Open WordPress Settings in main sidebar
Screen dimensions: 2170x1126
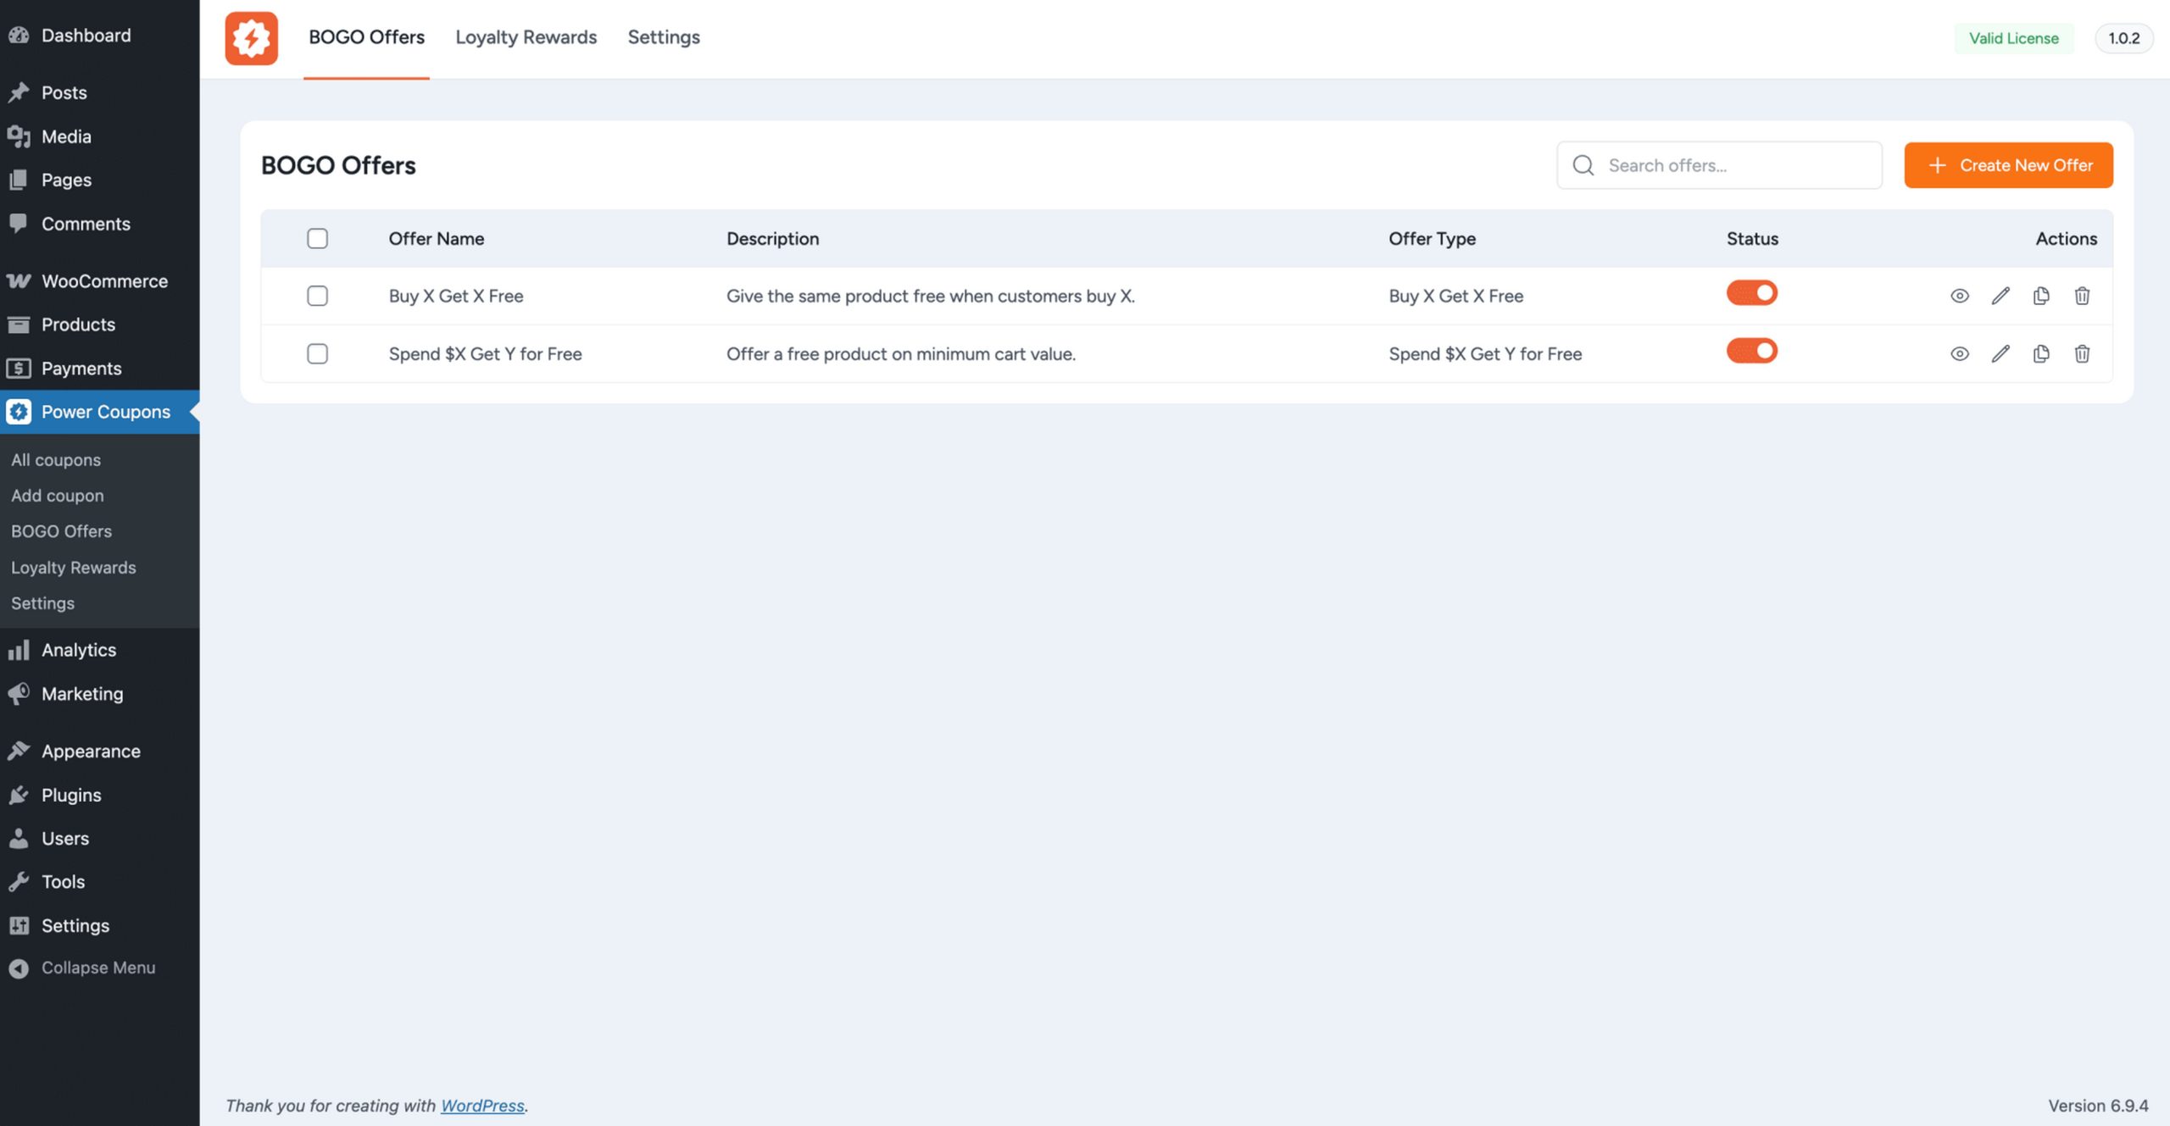click(x=99, y=926)
